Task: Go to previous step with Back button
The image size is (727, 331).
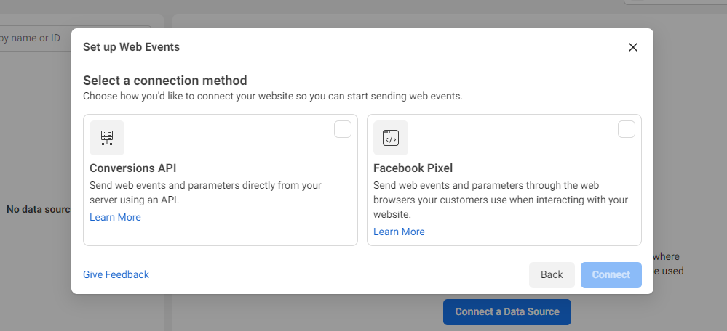Action: coord(552,274)
